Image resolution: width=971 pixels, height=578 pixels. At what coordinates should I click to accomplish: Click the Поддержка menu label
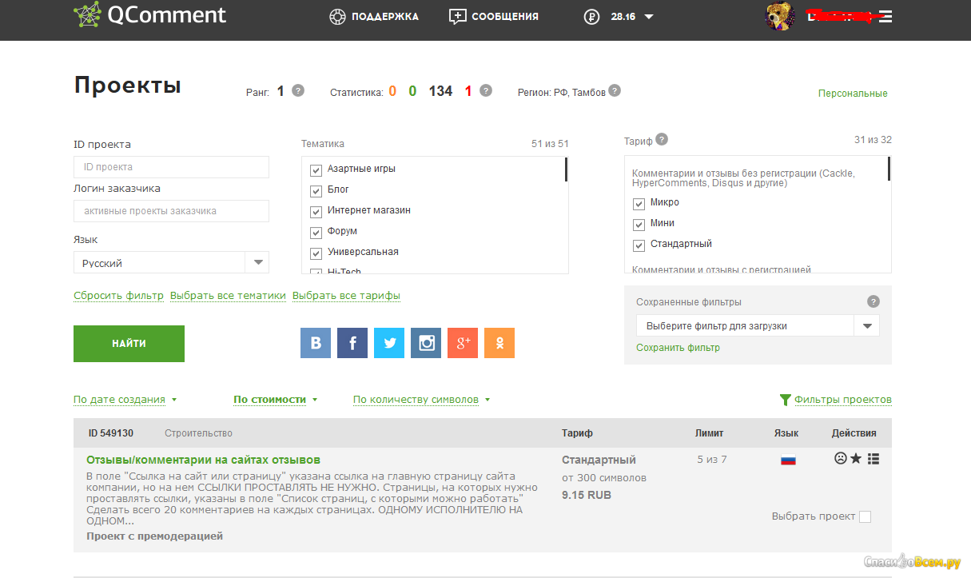(385, 16)
